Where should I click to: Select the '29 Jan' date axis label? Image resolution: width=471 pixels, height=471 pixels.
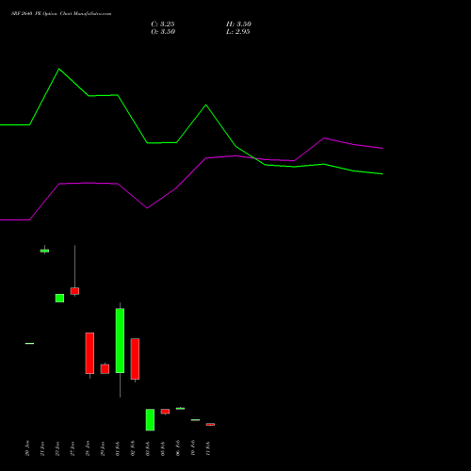[103, 448]
